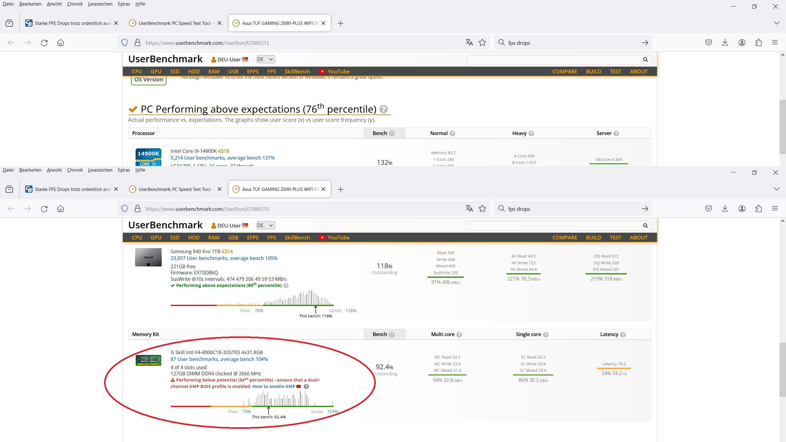Go to home page in upper window
The height and width of the screenshot is (442, 786).
[60, 43]
